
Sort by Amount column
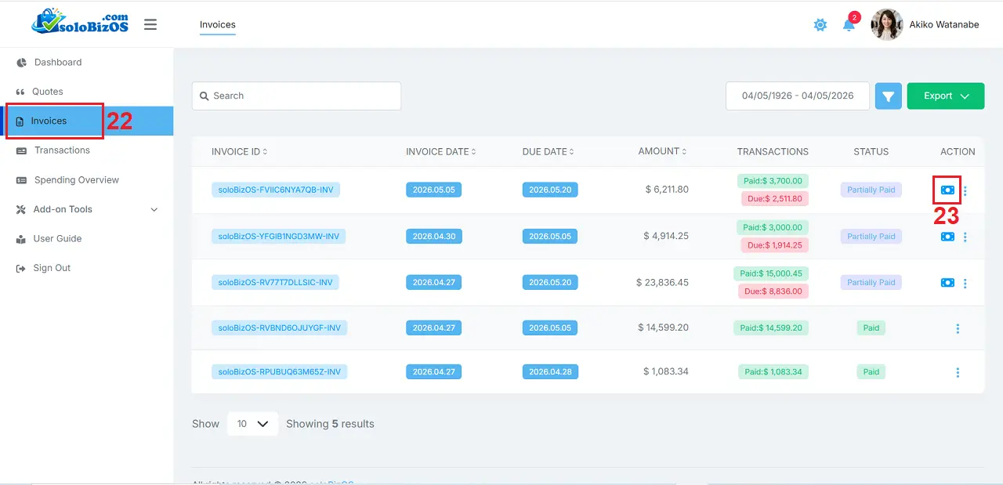pos(664,151)
